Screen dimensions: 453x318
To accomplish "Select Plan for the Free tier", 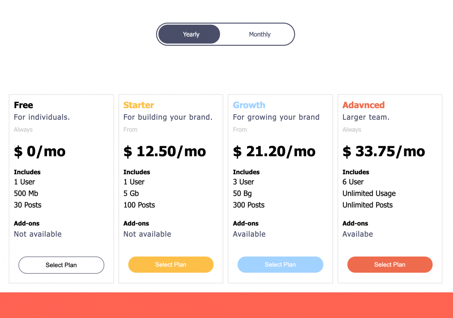I will click(x=61, y=265).
